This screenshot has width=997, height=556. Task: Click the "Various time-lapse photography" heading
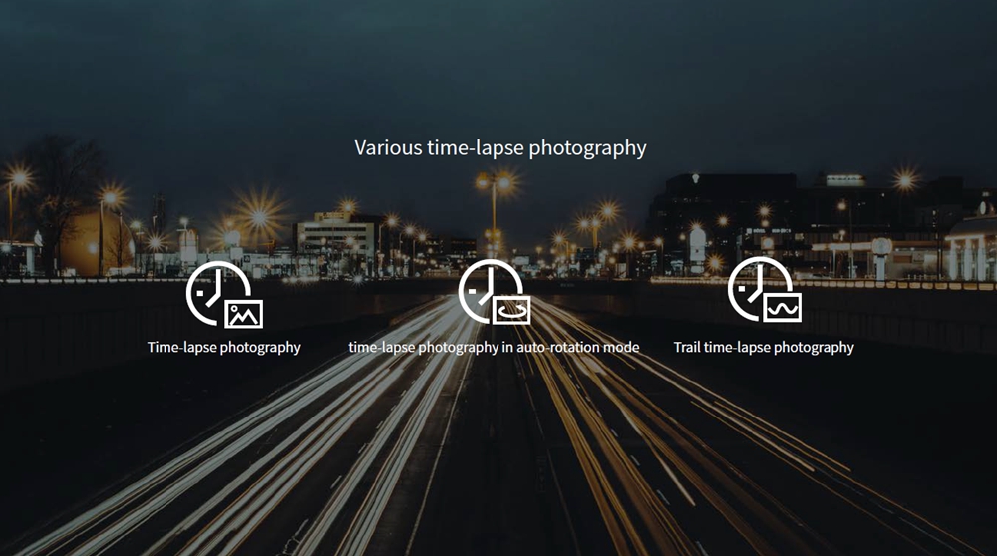pyautogui.click(x=499, y=148)
